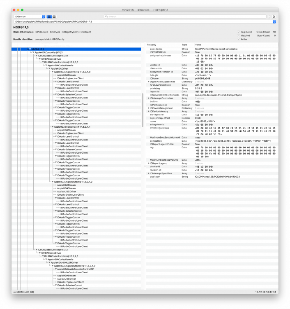This screenshot has width=290, height=309.
Task: Collapse the IOHDACodecDevice@1F,3,2 node
Action: tap(36, 250)
